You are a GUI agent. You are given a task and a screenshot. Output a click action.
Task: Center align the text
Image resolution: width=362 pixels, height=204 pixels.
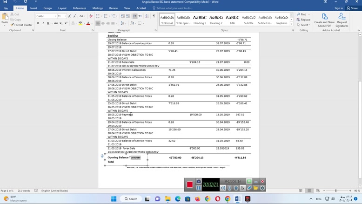tap(103, 23)
